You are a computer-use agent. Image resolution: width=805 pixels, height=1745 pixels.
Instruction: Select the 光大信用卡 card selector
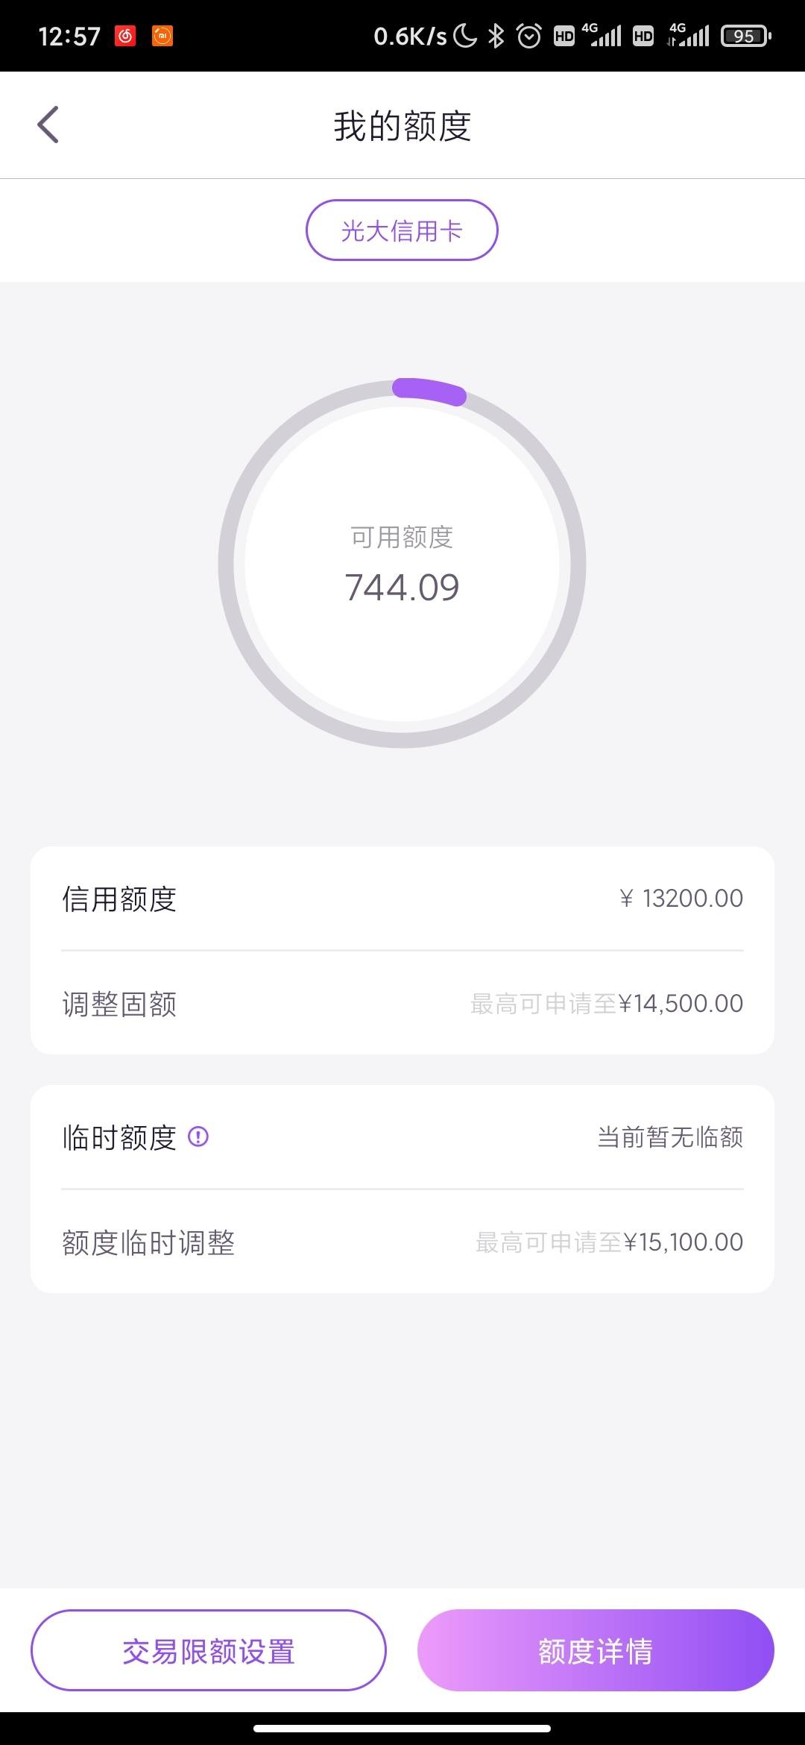coord(402,230)
